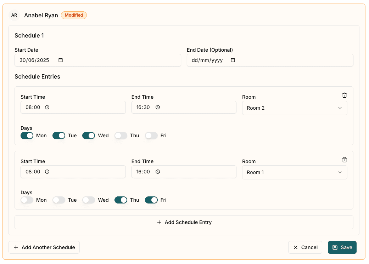Click clock icon in 16:30 End Time
369x264 pixels.
pyautogui.click(x=158, y=107)
